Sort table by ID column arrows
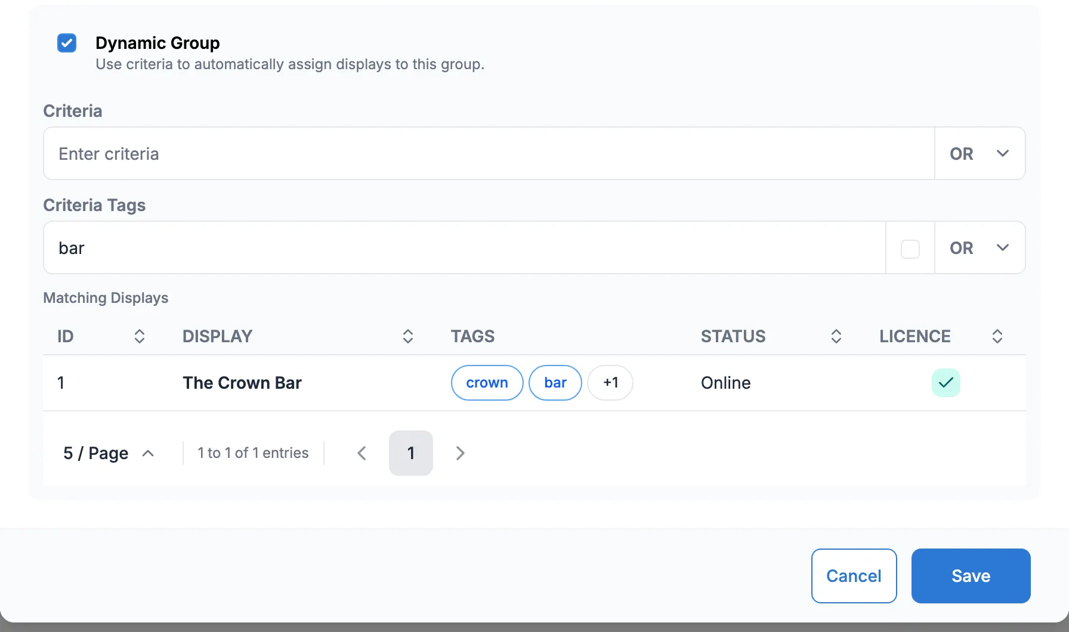1069x632 pixels. 140,336
